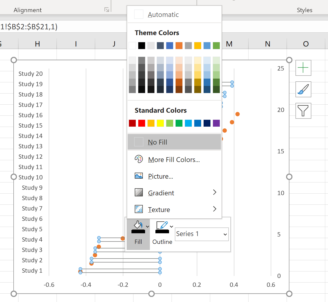The image size is (328, 302).
Task: Click the Chart Elements plus icon
Action: point(303,68)
